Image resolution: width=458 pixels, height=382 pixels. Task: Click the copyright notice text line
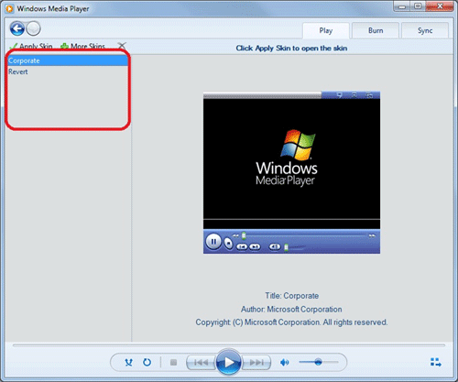(291, 322)
